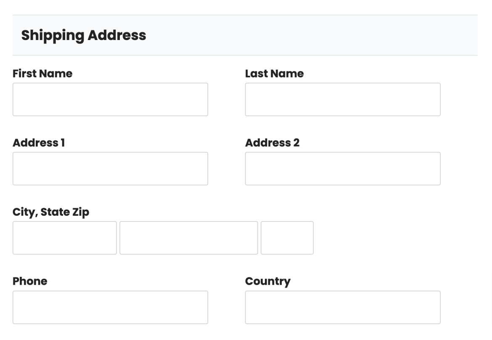Click the smallest box under City, State Zip

point(287,237)
